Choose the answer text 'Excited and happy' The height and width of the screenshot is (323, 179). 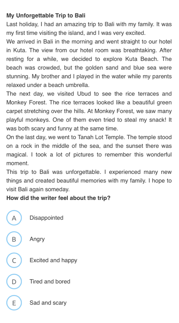coord(53,260)
